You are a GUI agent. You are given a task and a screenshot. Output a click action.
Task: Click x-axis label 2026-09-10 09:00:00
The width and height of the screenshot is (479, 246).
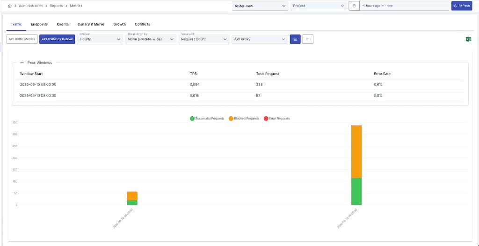347,218
